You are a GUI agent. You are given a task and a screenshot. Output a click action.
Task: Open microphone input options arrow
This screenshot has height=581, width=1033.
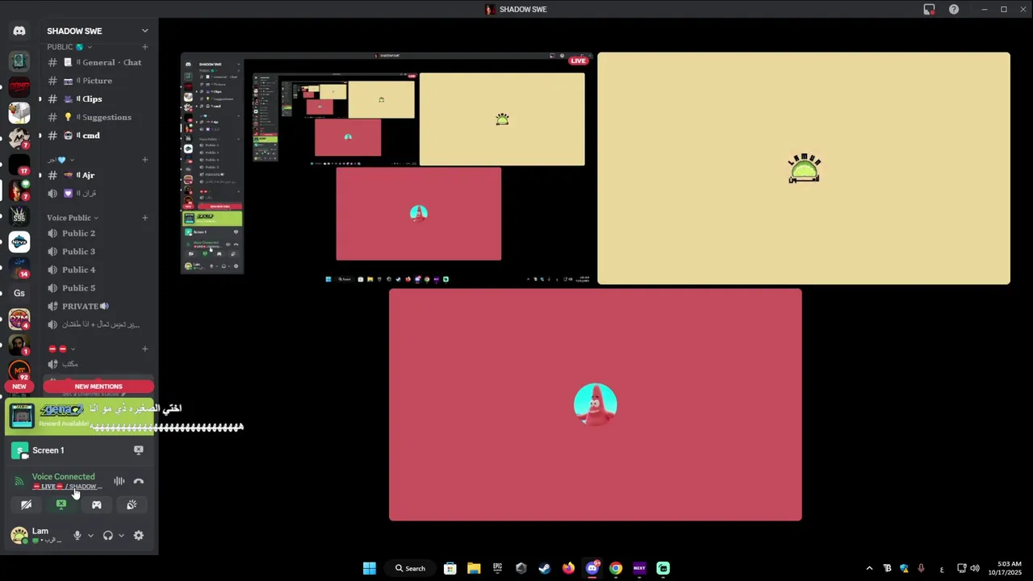(x=90, y=535)
